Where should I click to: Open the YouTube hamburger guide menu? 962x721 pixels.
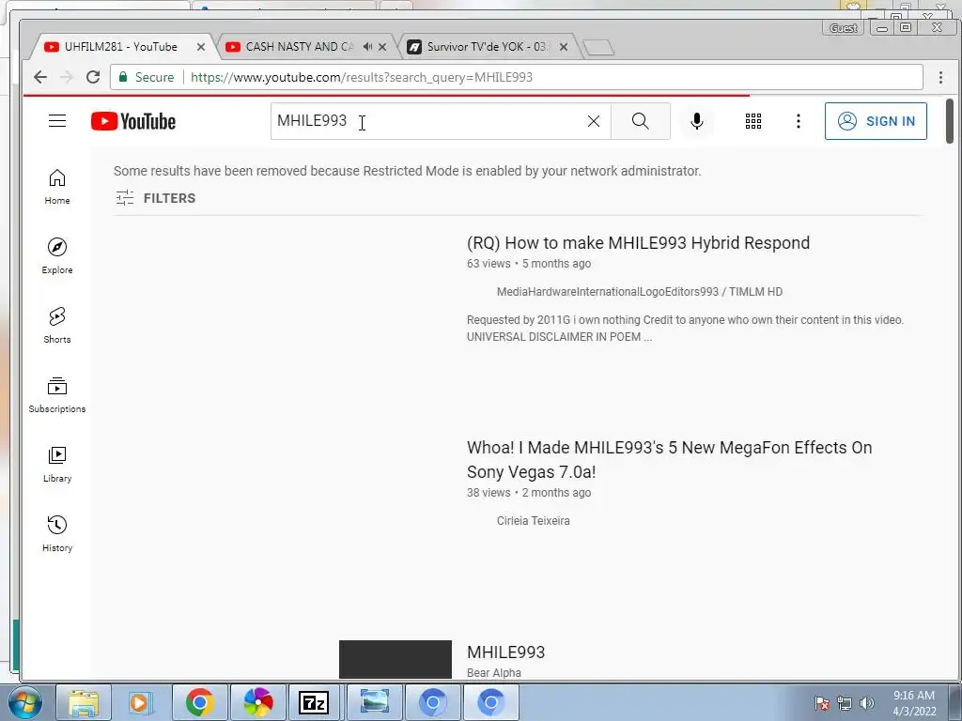tap(57, 121)
